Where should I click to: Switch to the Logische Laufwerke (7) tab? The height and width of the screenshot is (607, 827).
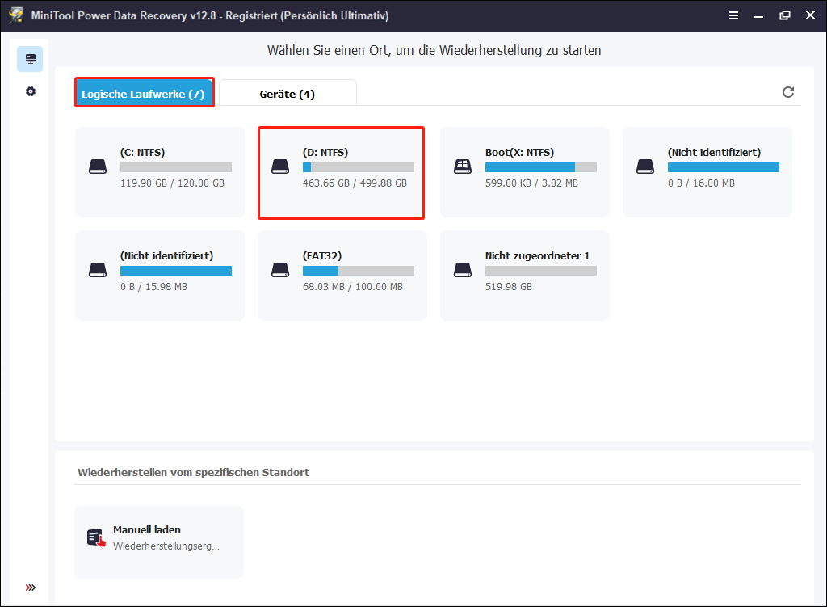point(144,92)
